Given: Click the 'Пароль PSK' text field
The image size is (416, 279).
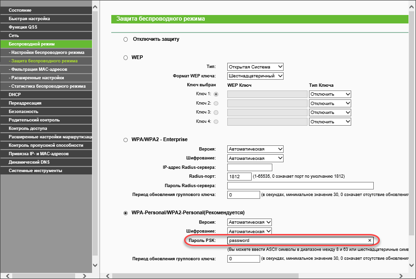Looking at the screenshot, I should (x=296, y=241).
